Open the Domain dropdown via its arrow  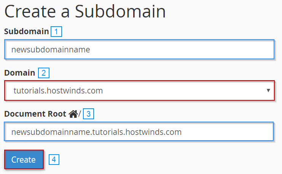tap(268, 90)
